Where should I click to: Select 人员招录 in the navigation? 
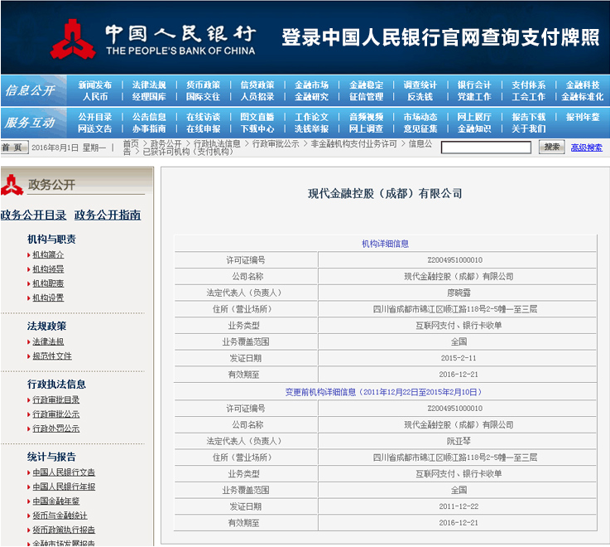click(x=257, y=97)
